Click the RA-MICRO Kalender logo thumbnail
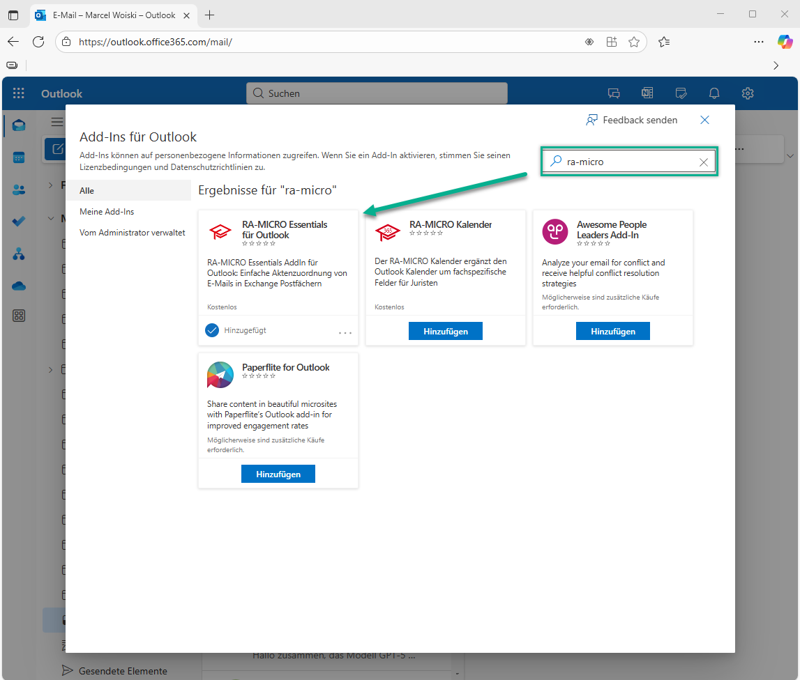The width and height of the screenshot is (800, 680). point(388,233)
